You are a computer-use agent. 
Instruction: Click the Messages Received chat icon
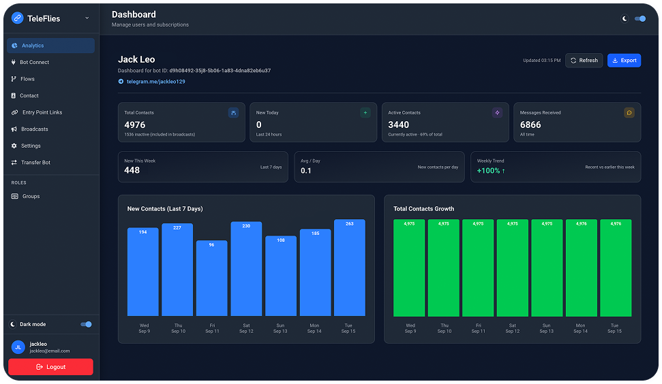point(629,113)
